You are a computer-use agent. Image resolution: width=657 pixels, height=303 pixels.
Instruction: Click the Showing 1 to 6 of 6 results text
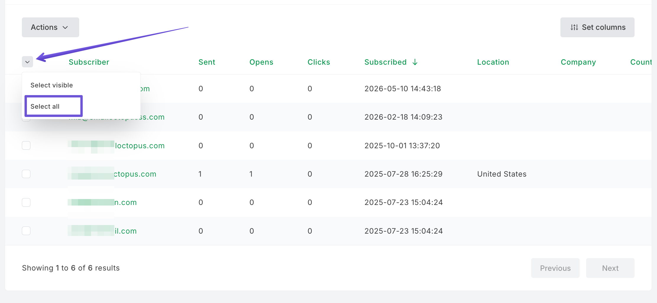[71, 268]
